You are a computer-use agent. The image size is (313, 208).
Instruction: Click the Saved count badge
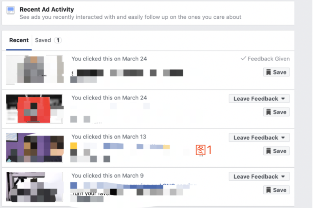58,40
